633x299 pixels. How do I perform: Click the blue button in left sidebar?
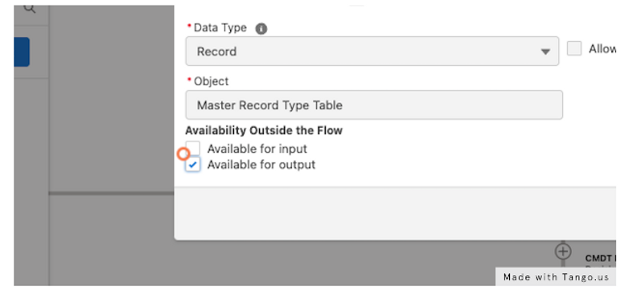click(x=22, y=52)
